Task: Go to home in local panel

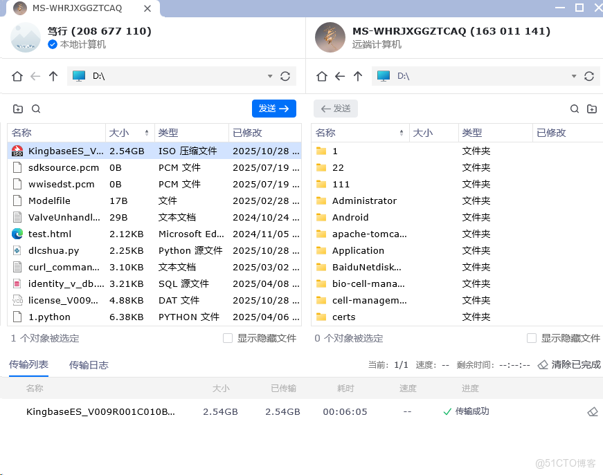Action: pos(17,77)
